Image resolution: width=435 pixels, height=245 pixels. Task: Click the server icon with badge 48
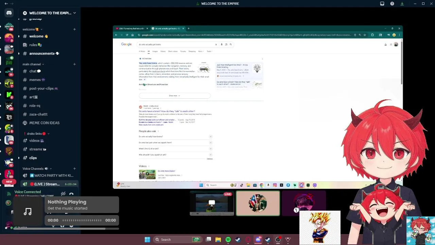coord(9,27)
